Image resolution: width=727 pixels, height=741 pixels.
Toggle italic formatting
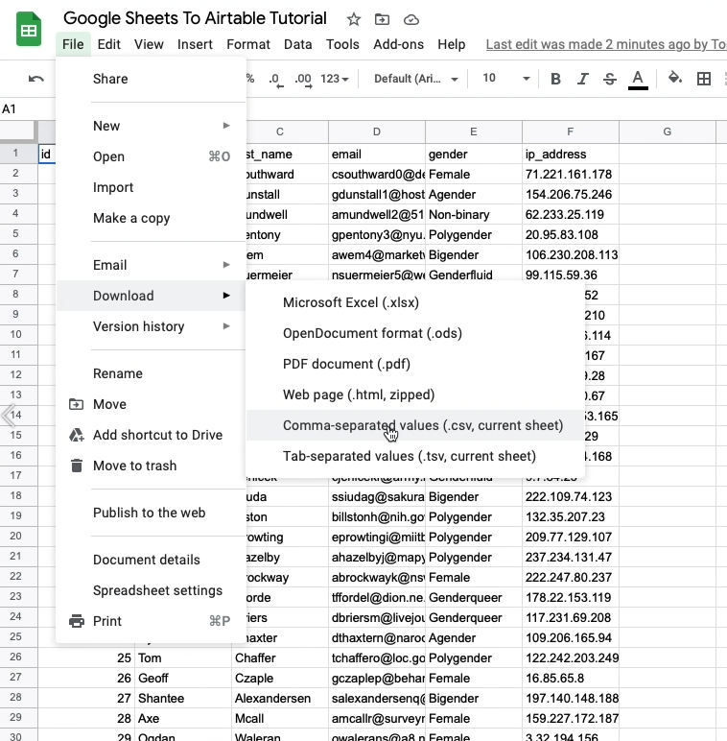pos(582,79)
